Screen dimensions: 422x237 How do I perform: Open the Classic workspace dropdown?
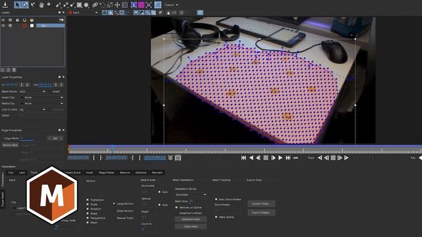[x=171, y=5]
